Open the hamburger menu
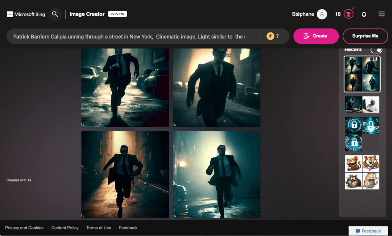The width and height of the screenshot is (392, 236). click(381, 14)
